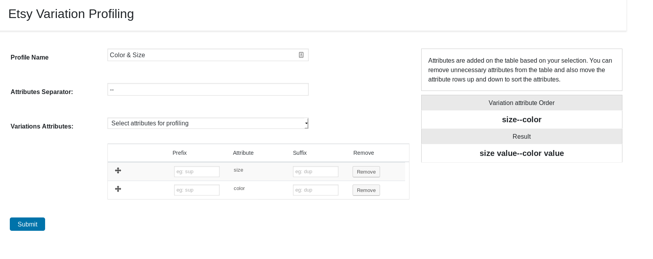Open the Select attributes for profiling dropdown
The image size is (653, 259).
[208, 123]
